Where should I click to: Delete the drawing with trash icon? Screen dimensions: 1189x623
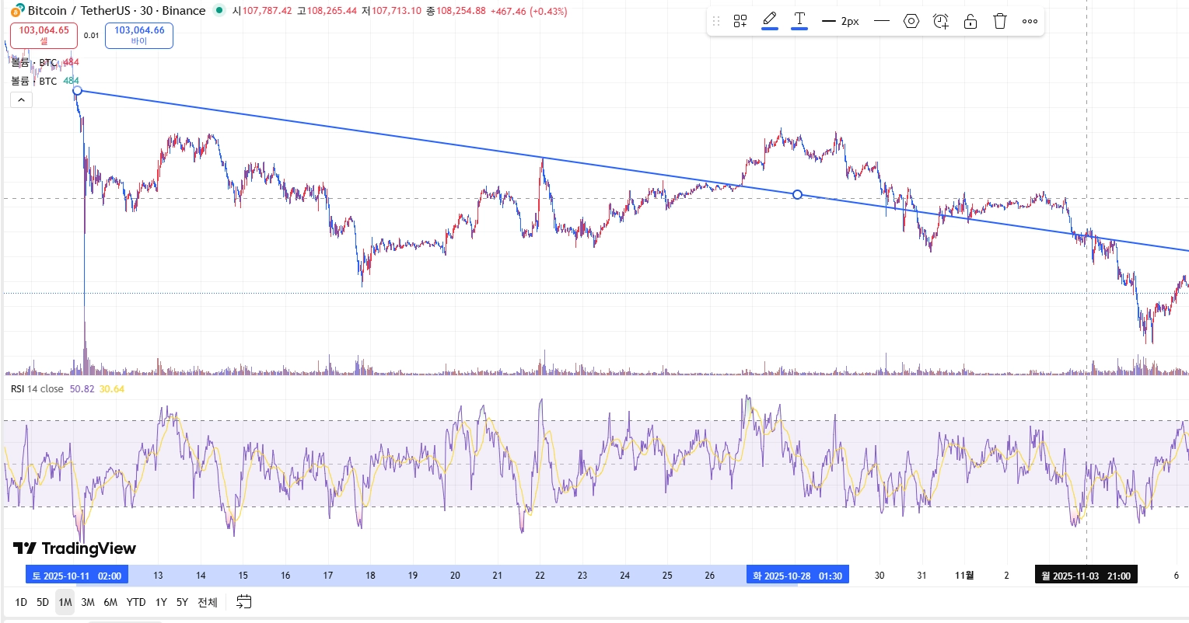[x=1000, y=21]
